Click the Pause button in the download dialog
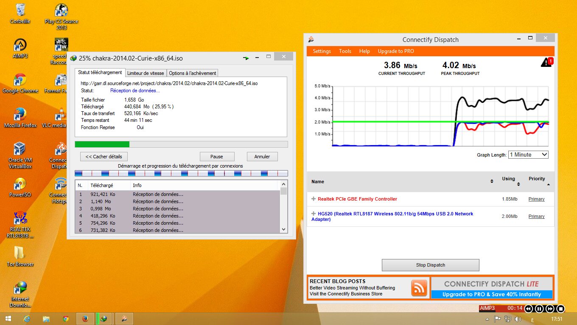This screenshot has height=325, width=577. pos(217,157)
